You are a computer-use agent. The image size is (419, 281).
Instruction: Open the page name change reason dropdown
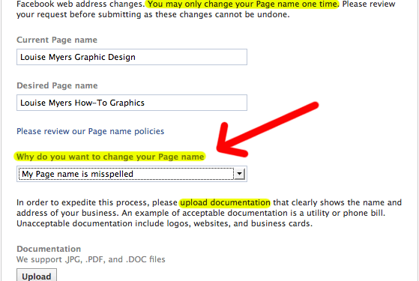(132, 174)
